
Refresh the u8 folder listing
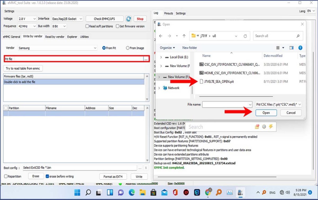coord(245,36)
